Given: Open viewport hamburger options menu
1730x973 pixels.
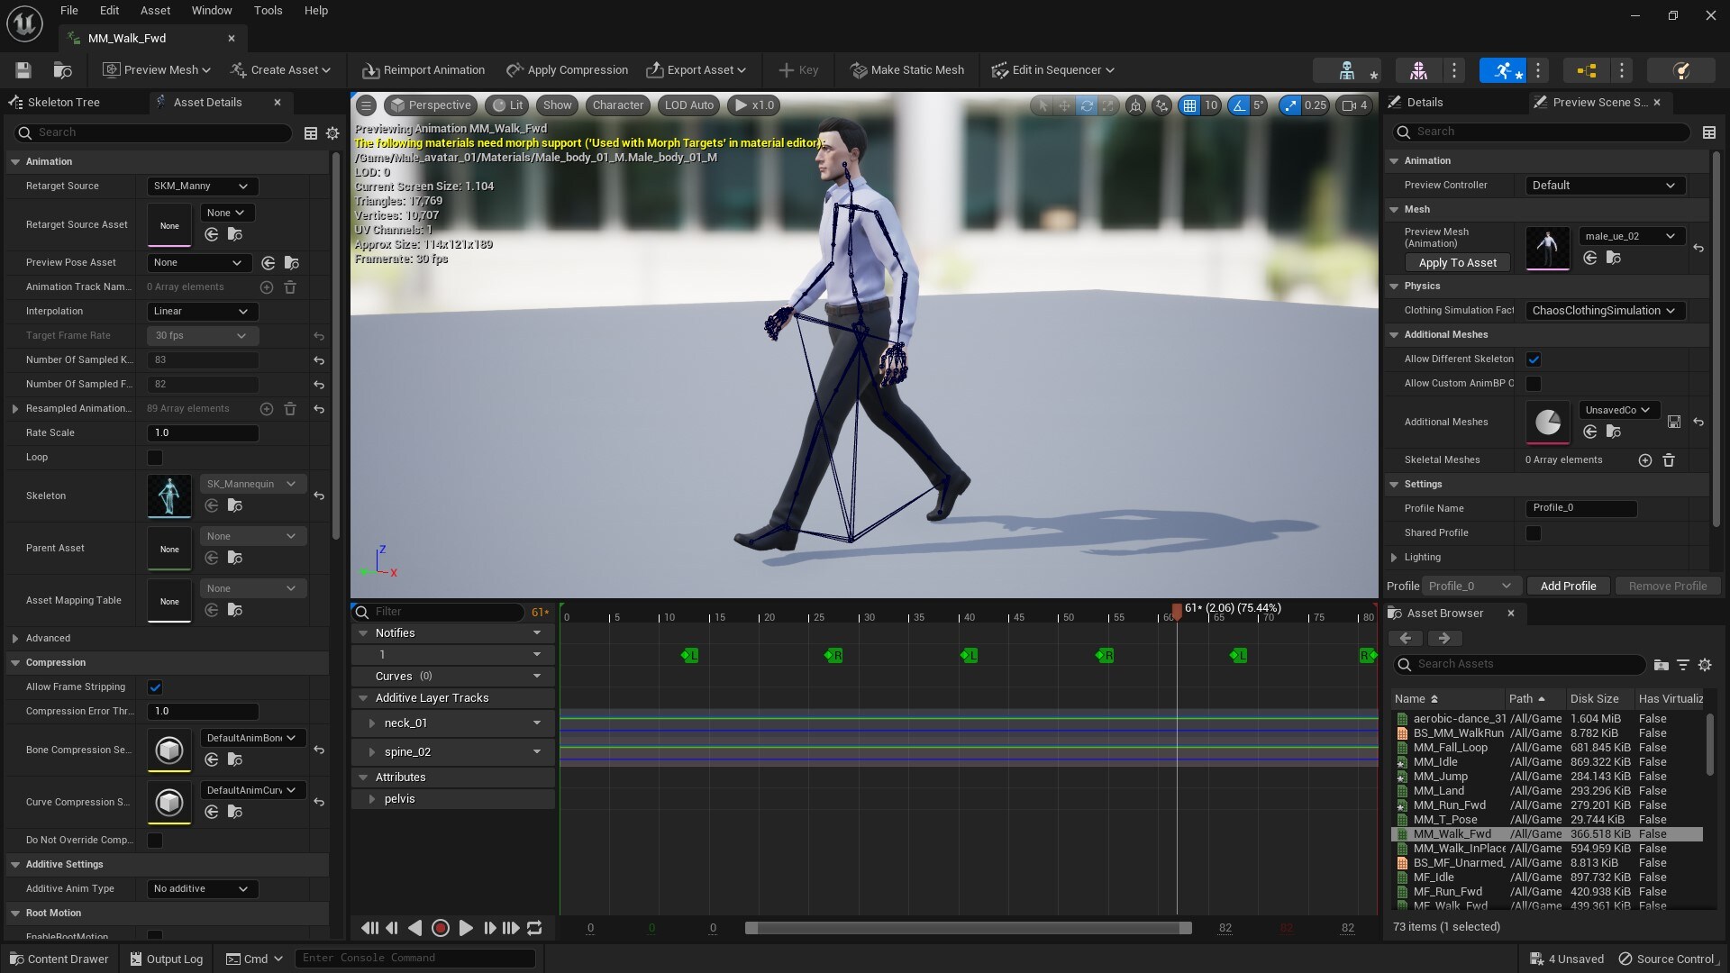Looking at the screenshot, I should pos(366,105).
